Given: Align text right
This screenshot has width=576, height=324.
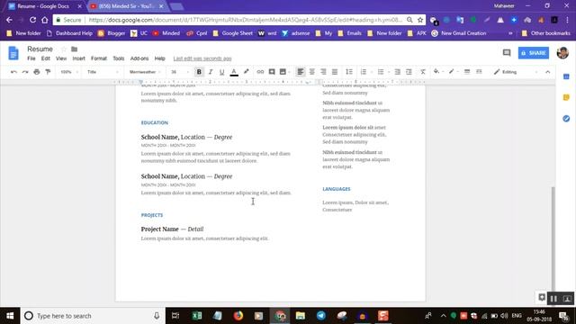Looking at the screenshot, I should [x=323, y=72].
